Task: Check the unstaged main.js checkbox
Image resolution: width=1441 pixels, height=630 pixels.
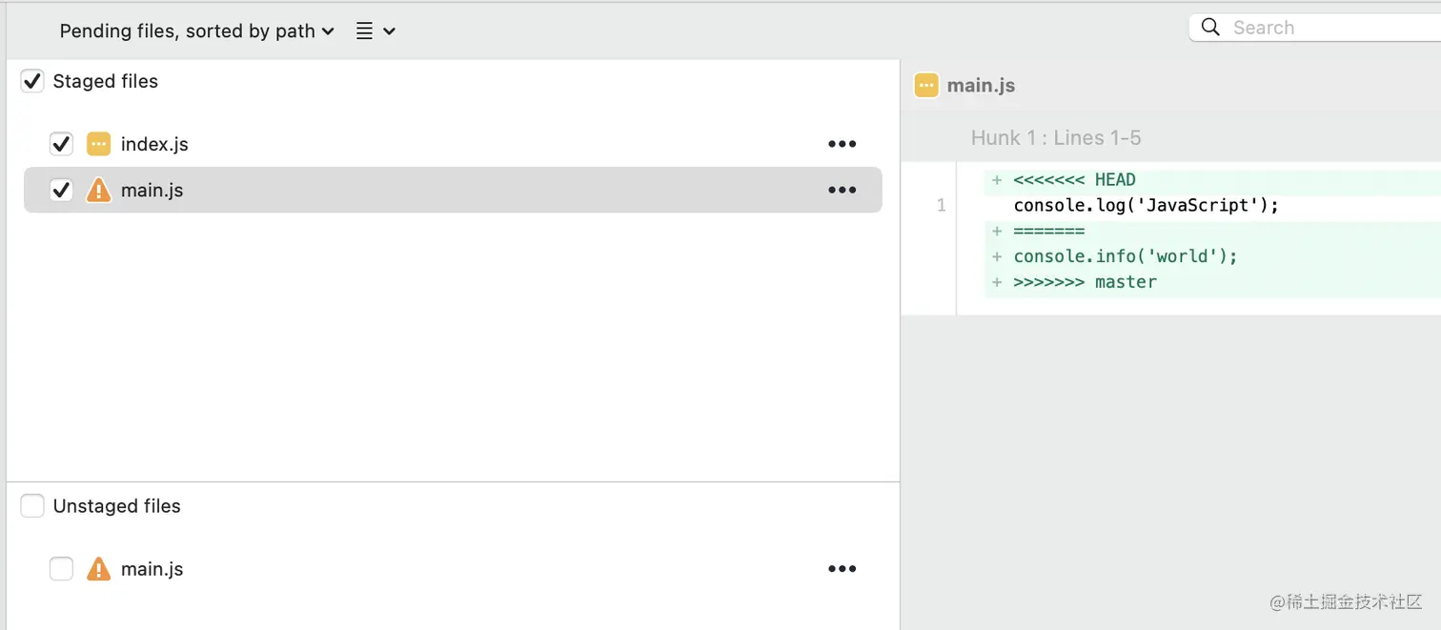Action: (x=61, y=568)
